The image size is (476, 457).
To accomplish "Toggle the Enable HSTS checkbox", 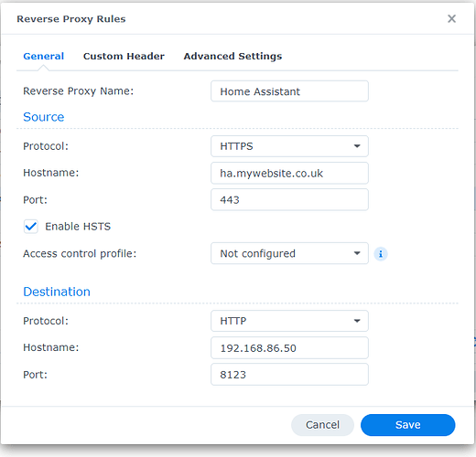I will click(x=31, y=227).
